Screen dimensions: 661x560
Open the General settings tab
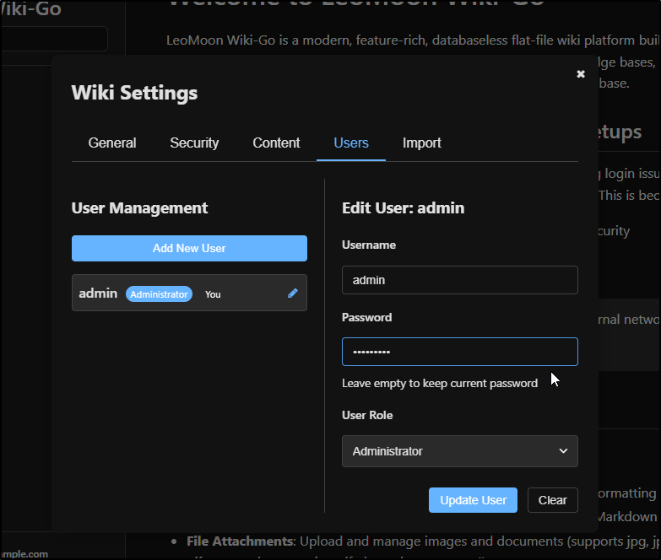click(x=112, y=143)
